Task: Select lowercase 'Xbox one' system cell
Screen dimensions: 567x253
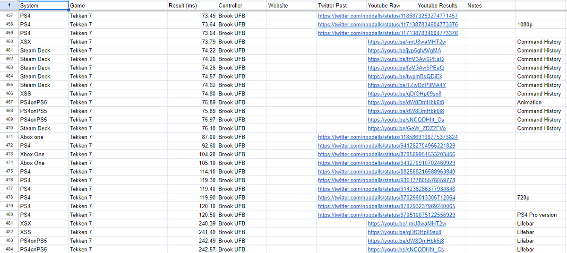Action: [x=43, y=137]
